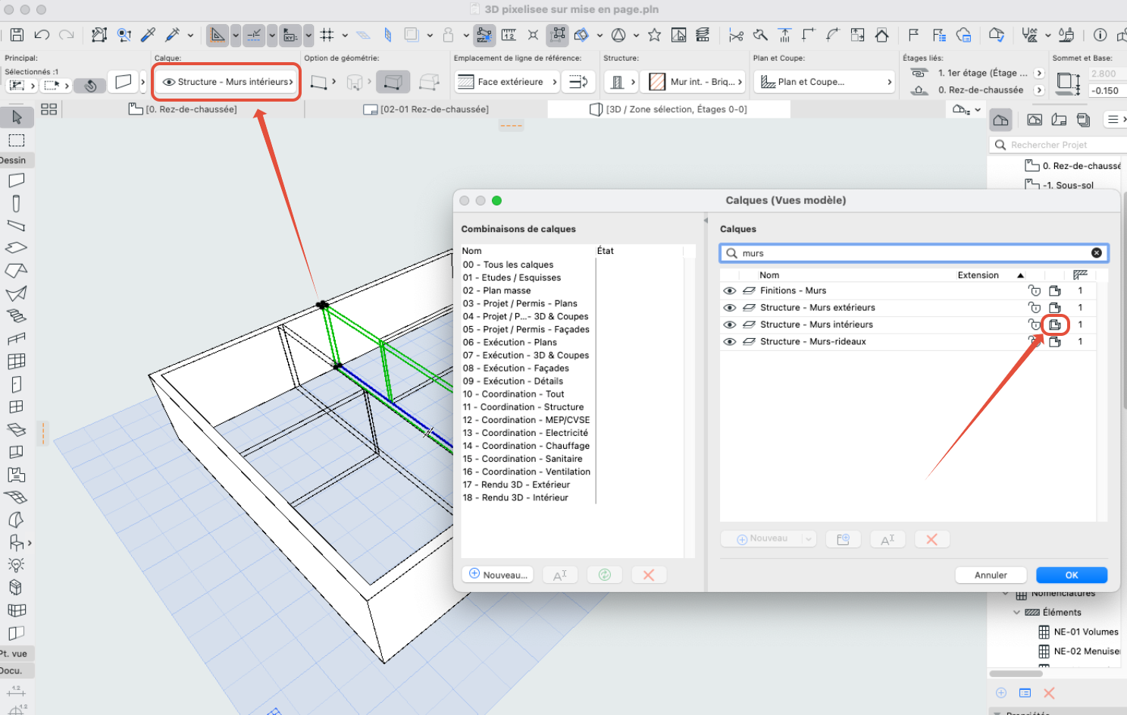This screenshot has height=715, width=1127.
Task: Click the Rechercher Projet search field
Action: click(x=1058, y=145)
